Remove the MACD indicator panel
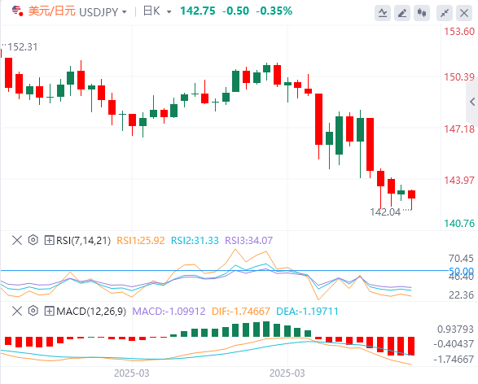 [17, 312]
